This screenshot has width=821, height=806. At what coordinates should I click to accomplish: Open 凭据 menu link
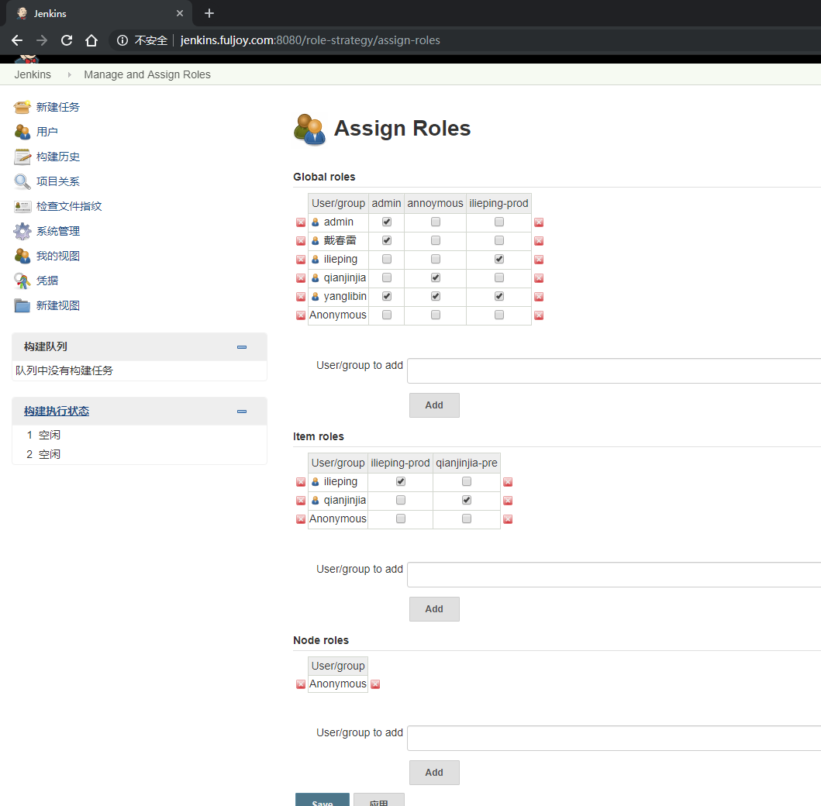click(x=47, y=281)
